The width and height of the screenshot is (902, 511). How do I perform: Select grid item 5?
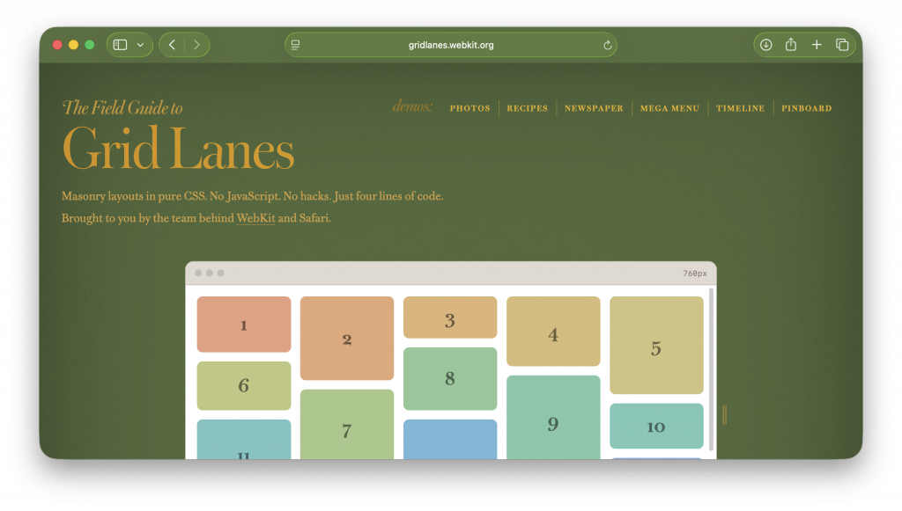click(x=656, y=345)
